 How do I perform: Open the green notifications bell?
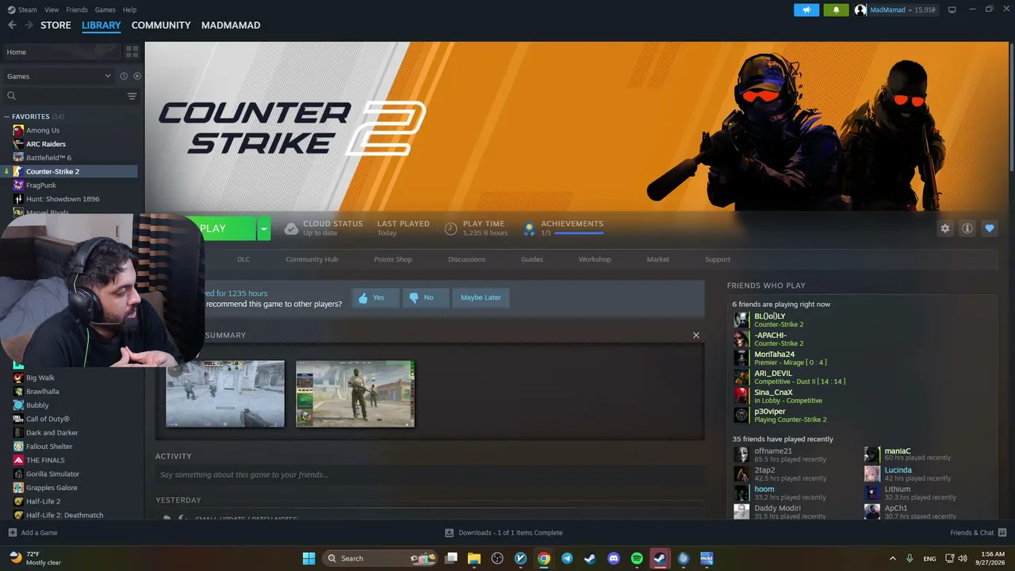(x=836, y=10)
